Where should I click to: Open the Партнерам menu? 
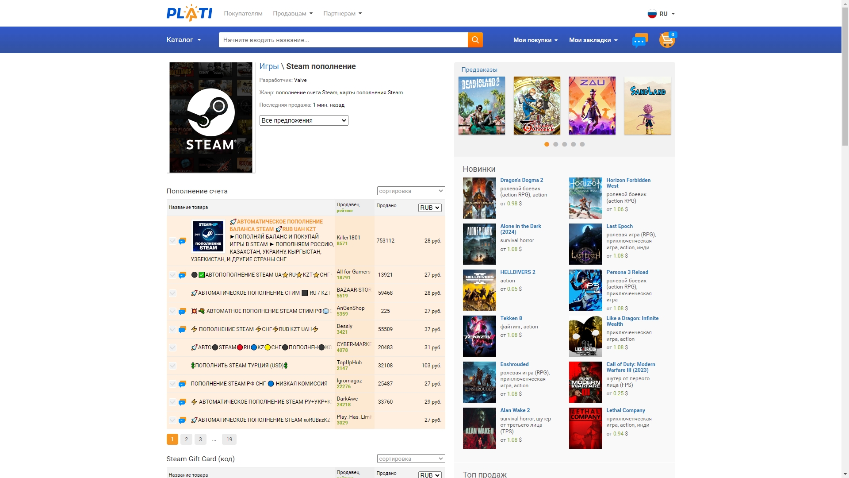(343, 14)
